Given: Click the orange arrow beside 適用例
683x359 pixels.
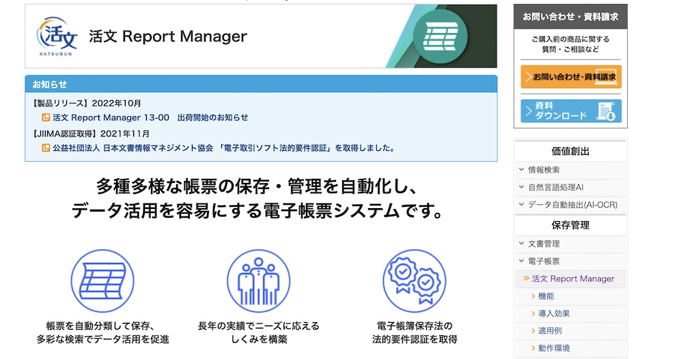Looking at the screenshot, I should click(533, 331).
